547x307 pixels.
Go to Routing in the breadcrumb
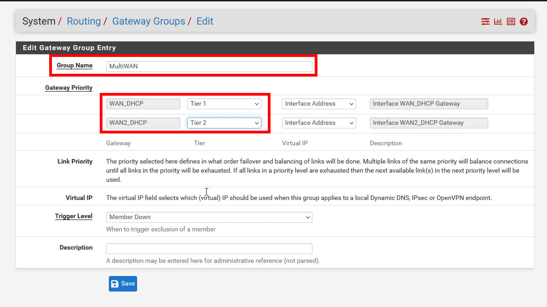pyautogui.click(x=84, y=21)
